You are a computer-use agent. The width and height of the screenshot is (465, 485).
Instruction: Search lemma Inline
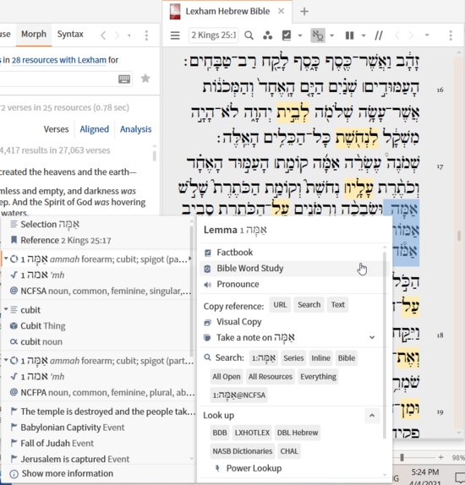(320, 358)
